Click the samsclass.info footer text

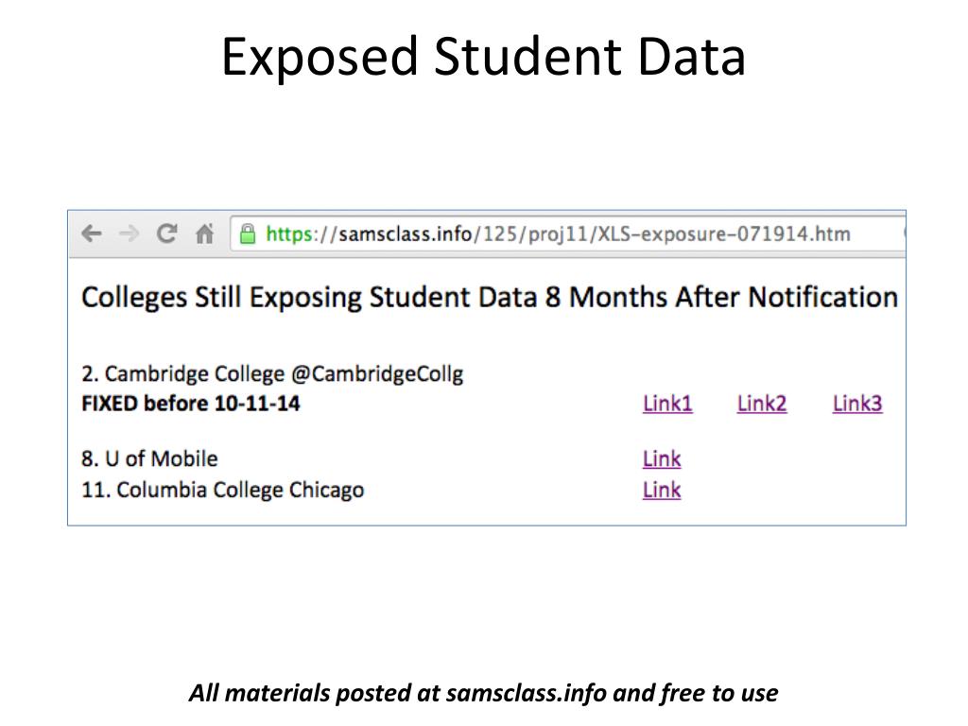click(483, 693)
